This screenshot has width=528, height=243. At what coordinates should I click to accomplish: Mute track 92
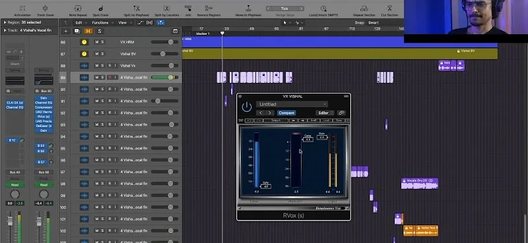tap(96, 113)
